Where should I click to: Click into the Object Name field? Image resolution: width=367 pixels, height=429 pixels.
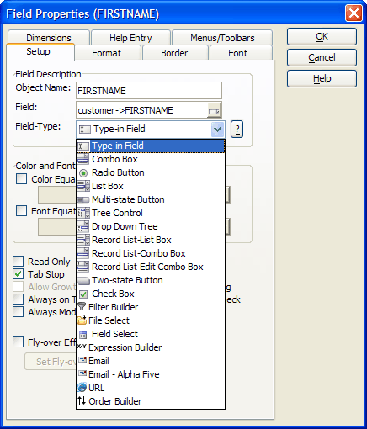(149, 91)
